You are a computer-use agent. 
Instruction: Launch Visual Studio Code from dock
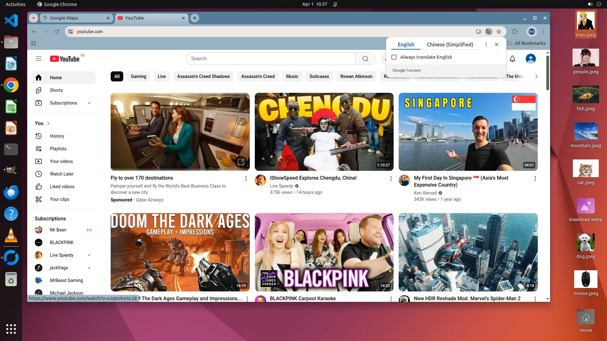click(11, 21)
